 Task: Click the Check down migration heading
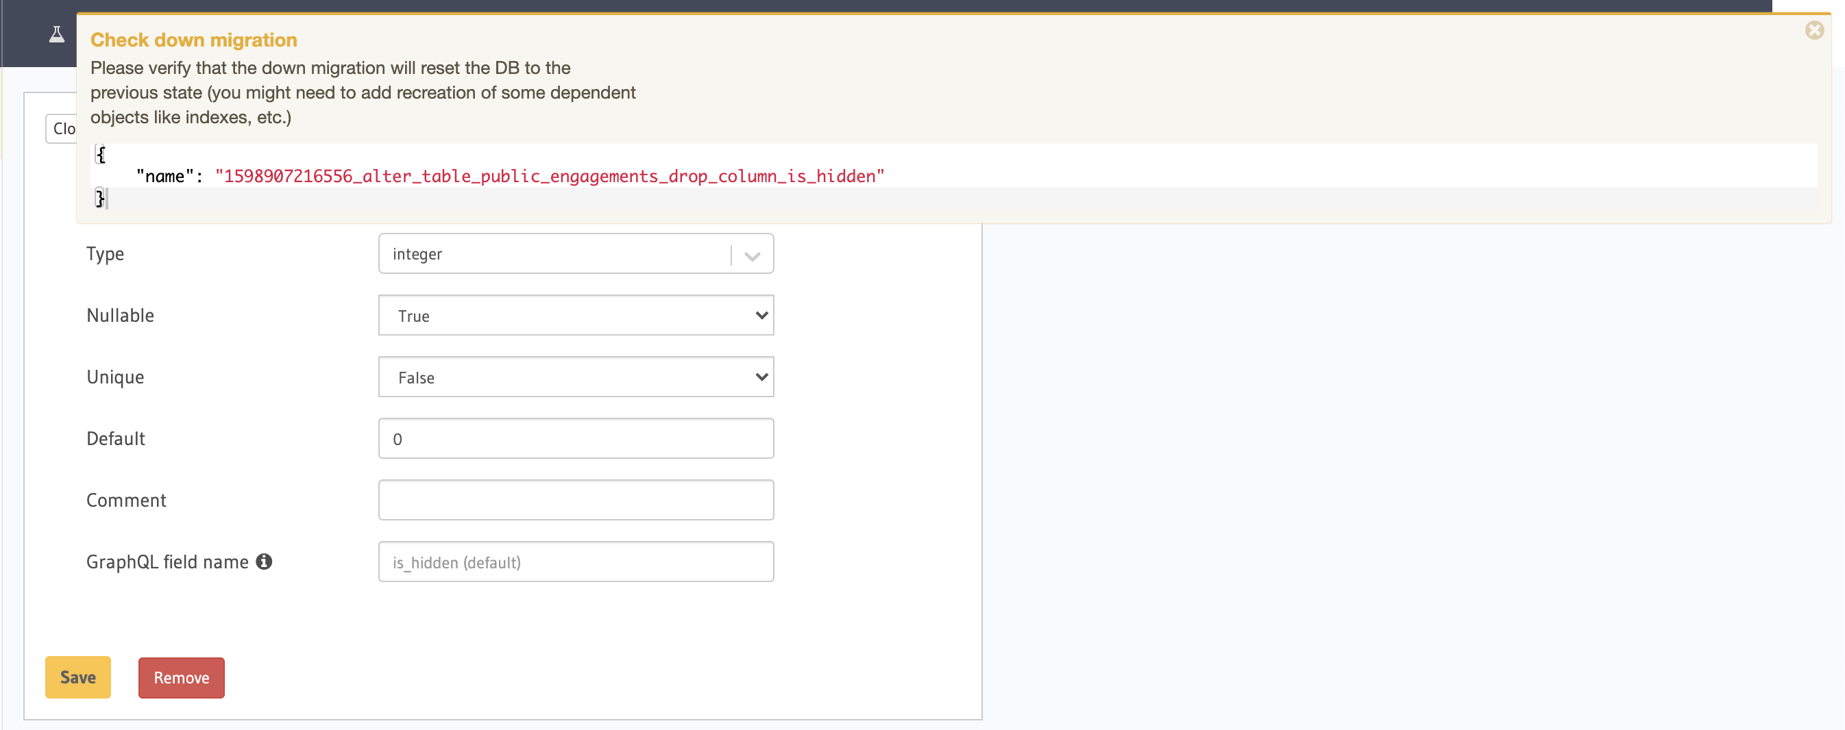coord(193,39)
